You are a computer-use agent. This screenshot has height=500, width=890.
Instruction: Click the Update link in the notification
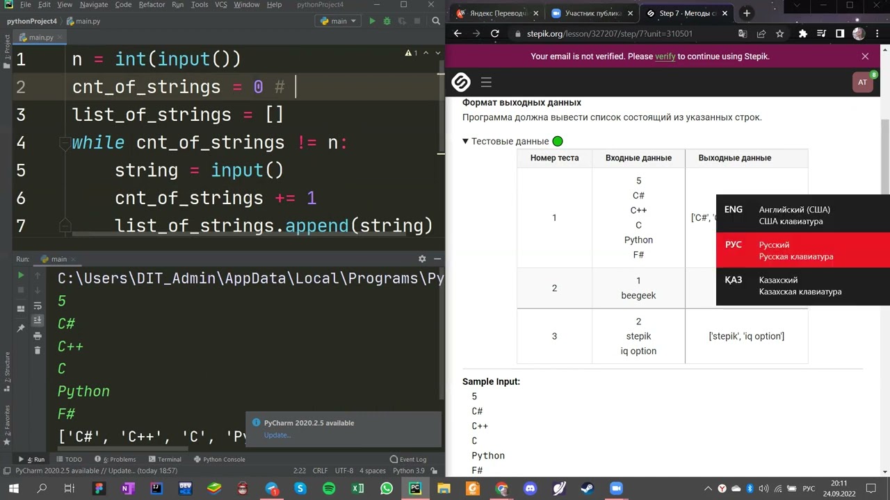(277, 435)
